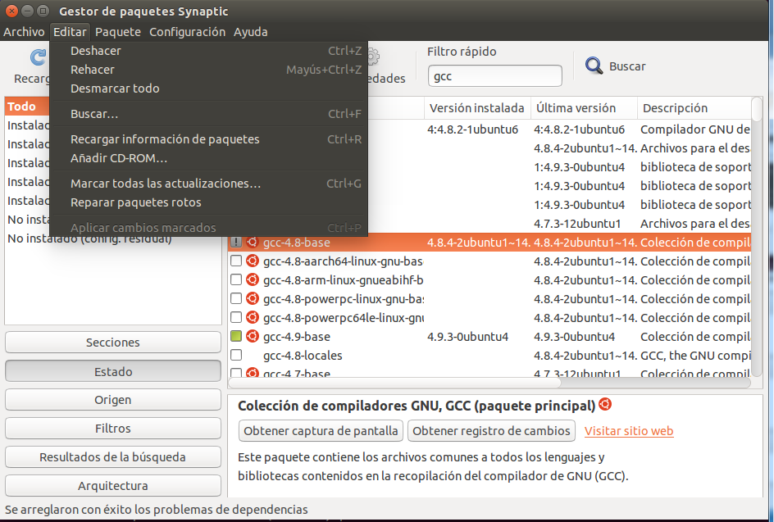Screen dimensions: 774x522
Task: Sort by Versión instalada column header
Action: 477,108
